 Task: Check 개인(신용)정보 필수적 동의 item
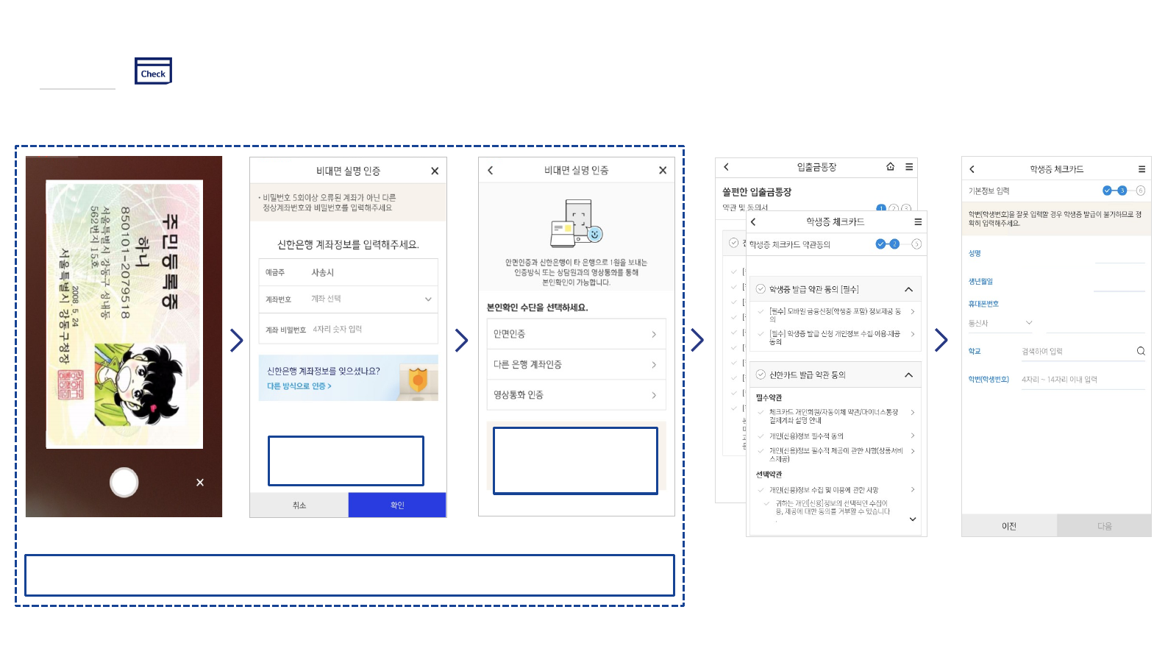tap(761, 436)
